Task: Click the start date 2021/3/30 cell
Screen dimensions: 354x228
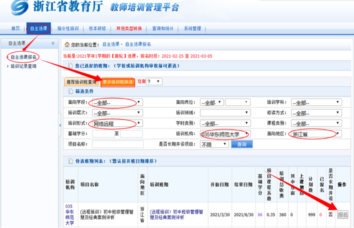Action: coord(220,215)
